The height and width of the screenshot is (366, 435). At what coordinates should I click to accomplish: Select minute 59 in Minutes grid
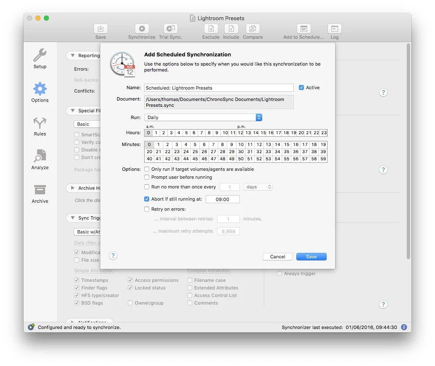point(323,159)
